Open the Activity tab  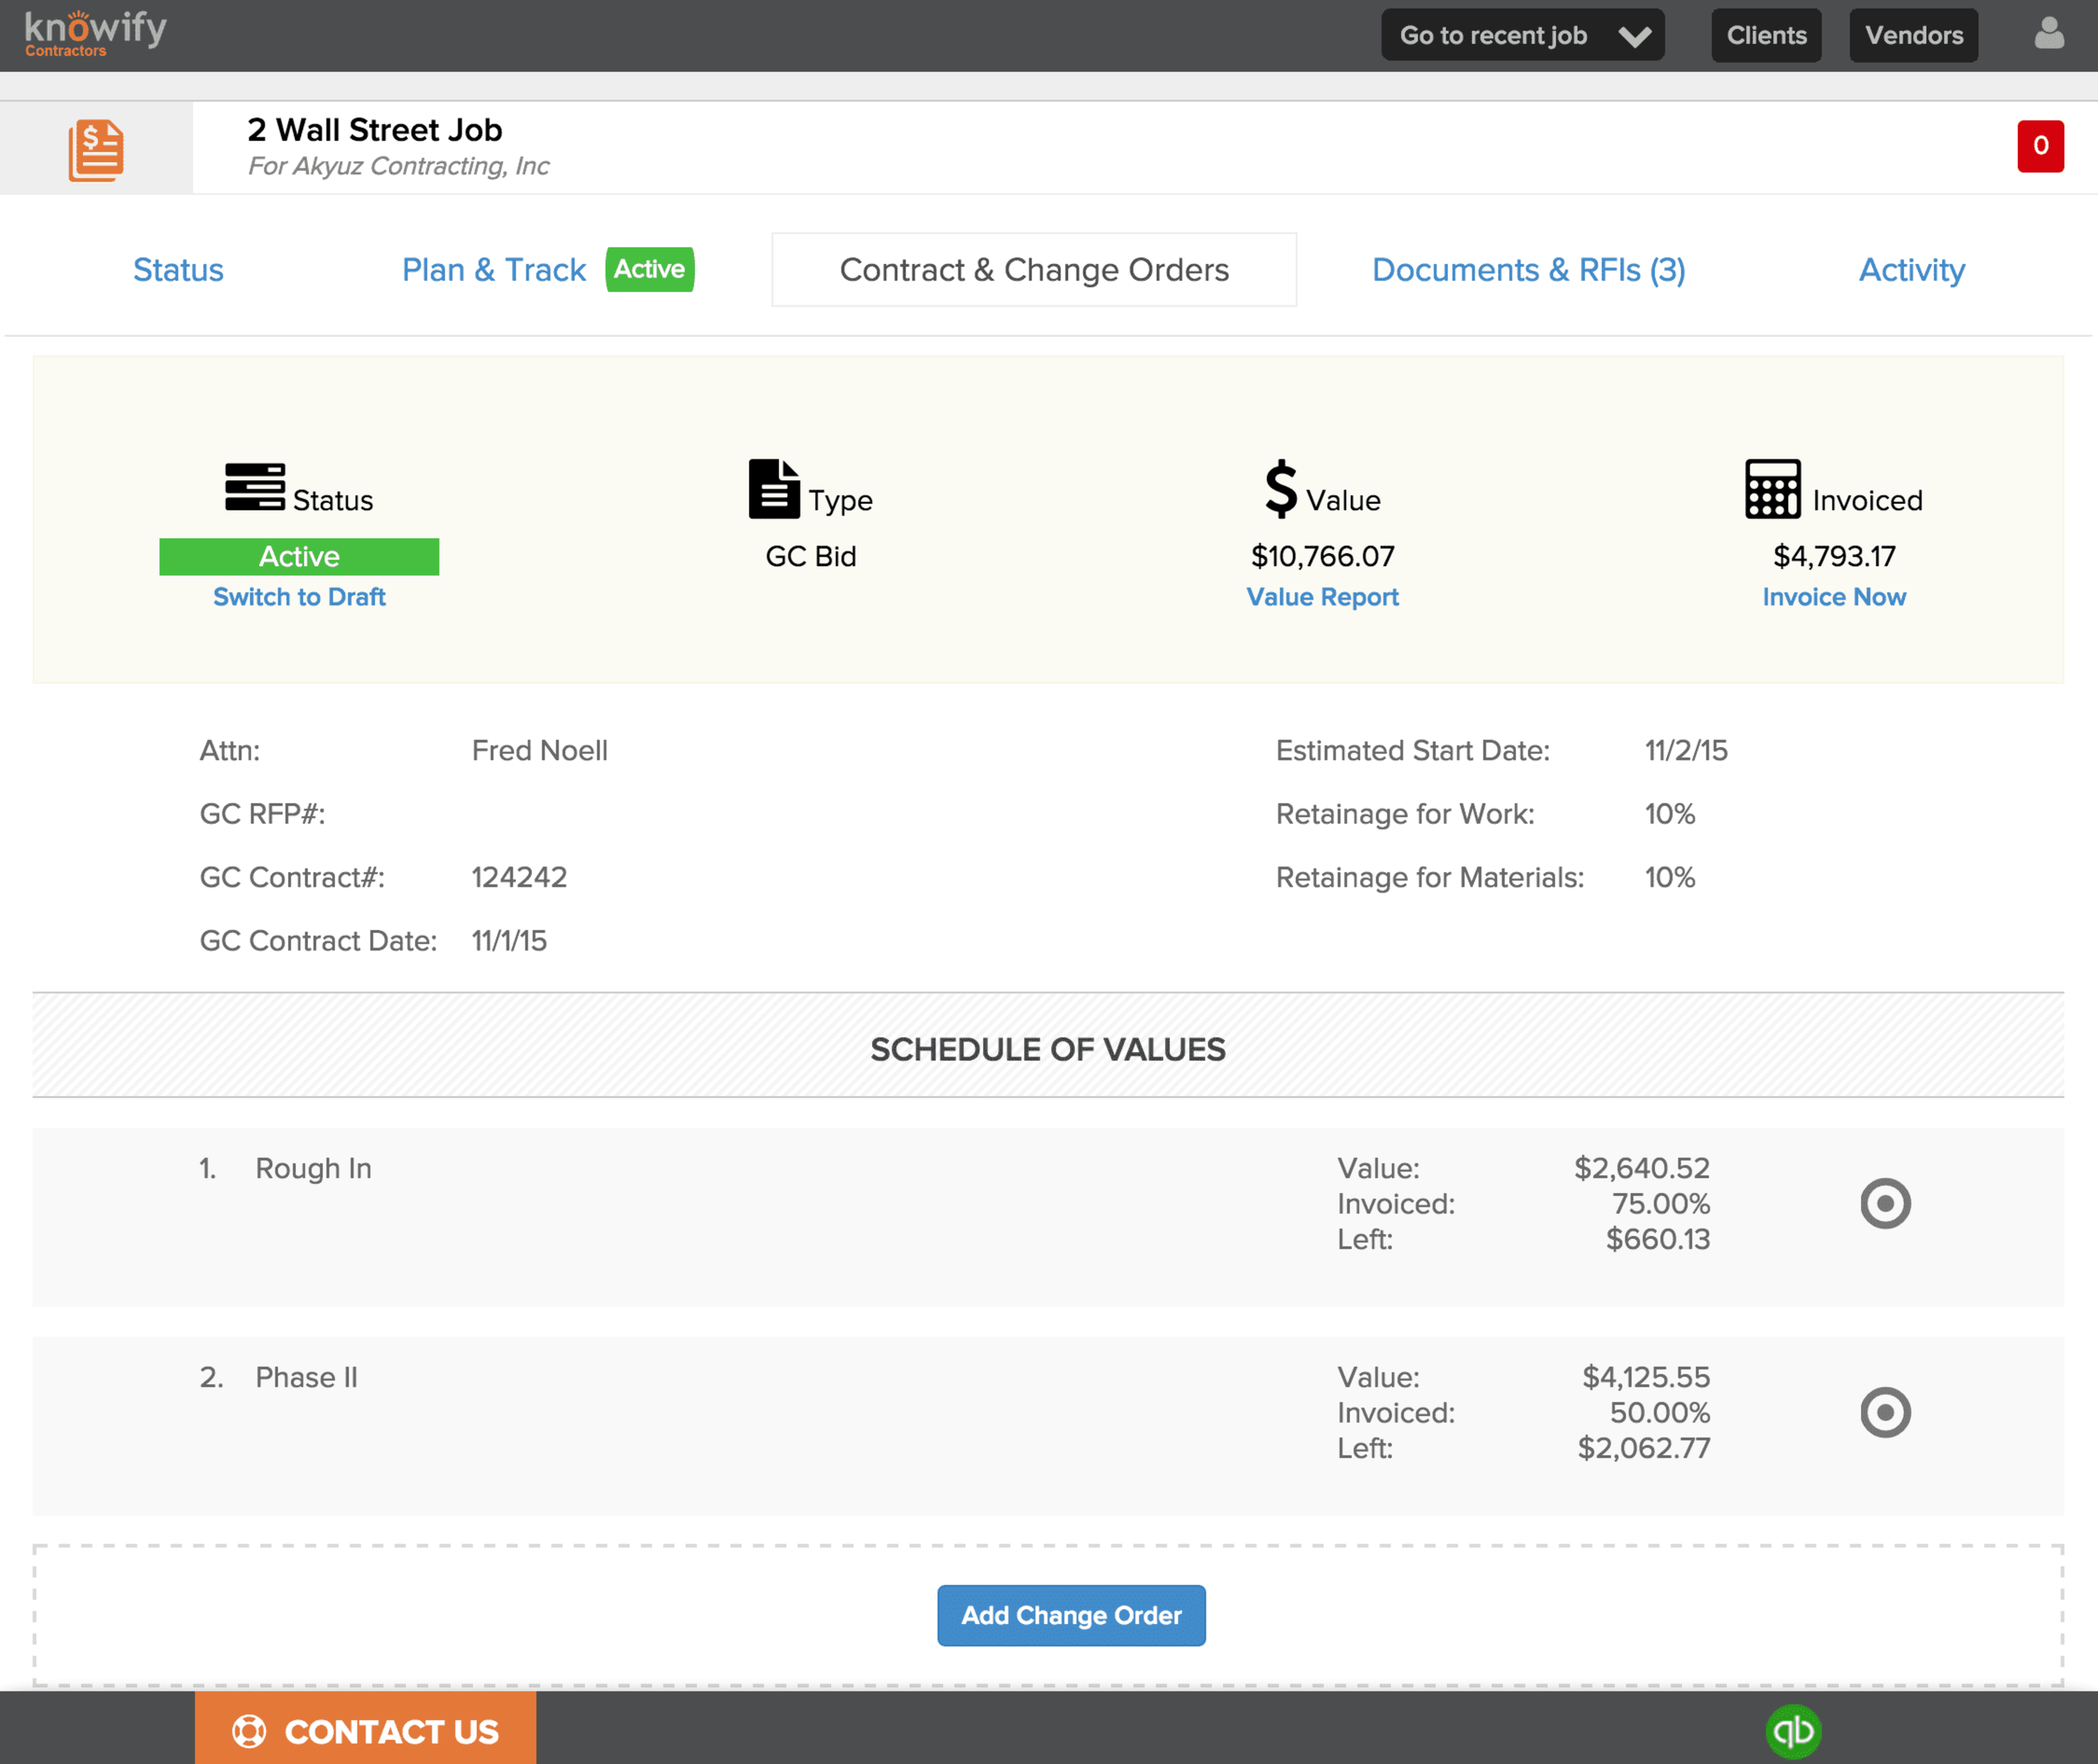[1911, 269]
